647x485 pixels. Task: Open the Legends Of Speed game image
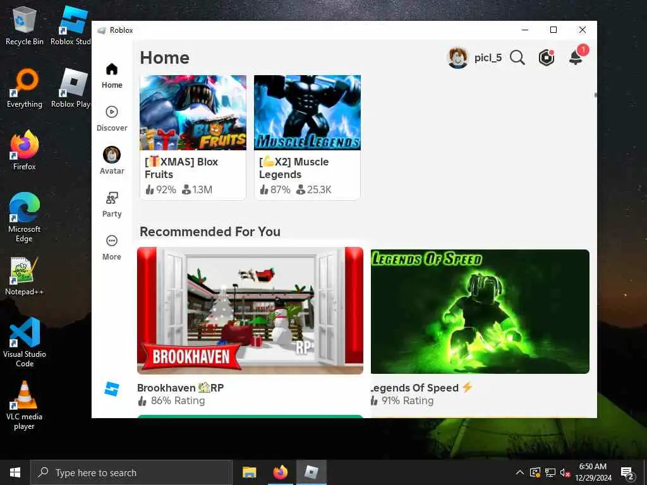(x=480, y=312)
